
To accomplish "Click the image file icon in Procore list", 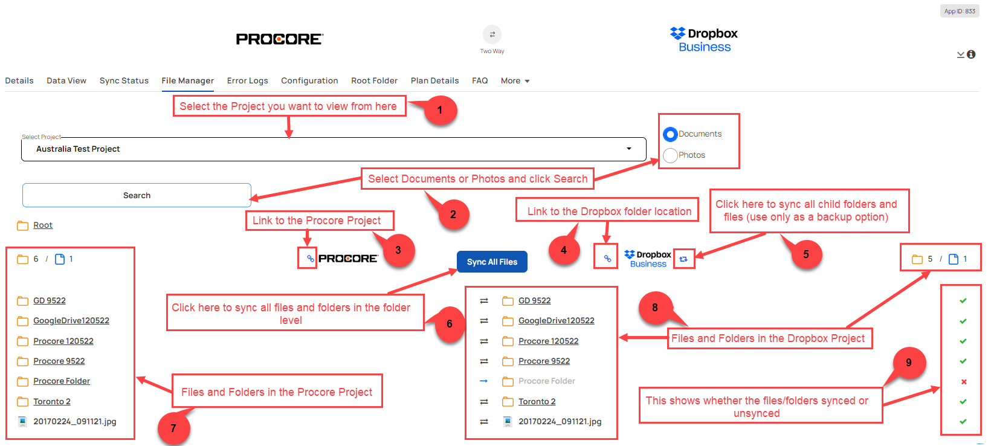I will [x=22, y=422].
